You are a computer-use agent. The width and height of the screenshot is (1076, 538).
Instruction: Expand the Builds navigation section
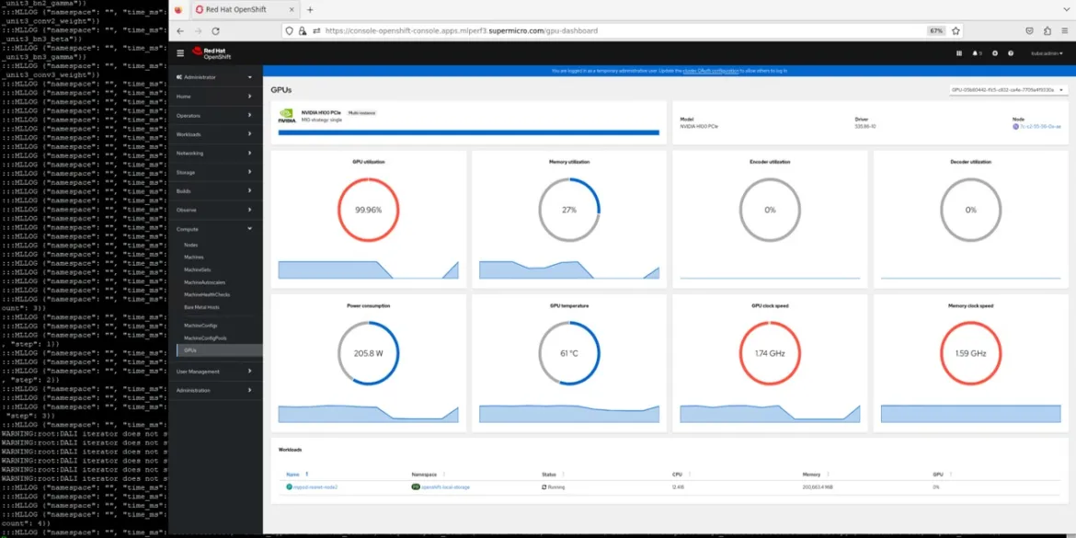(215, 190)
